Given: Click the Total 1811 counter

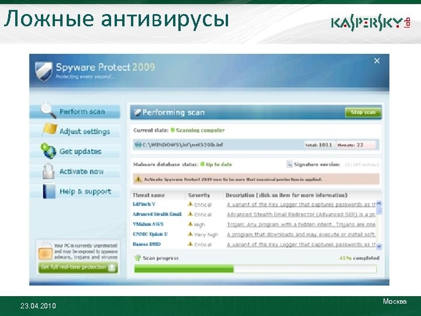Looking at the screenshot, I should pyautogui.click(x=319, y=145).
